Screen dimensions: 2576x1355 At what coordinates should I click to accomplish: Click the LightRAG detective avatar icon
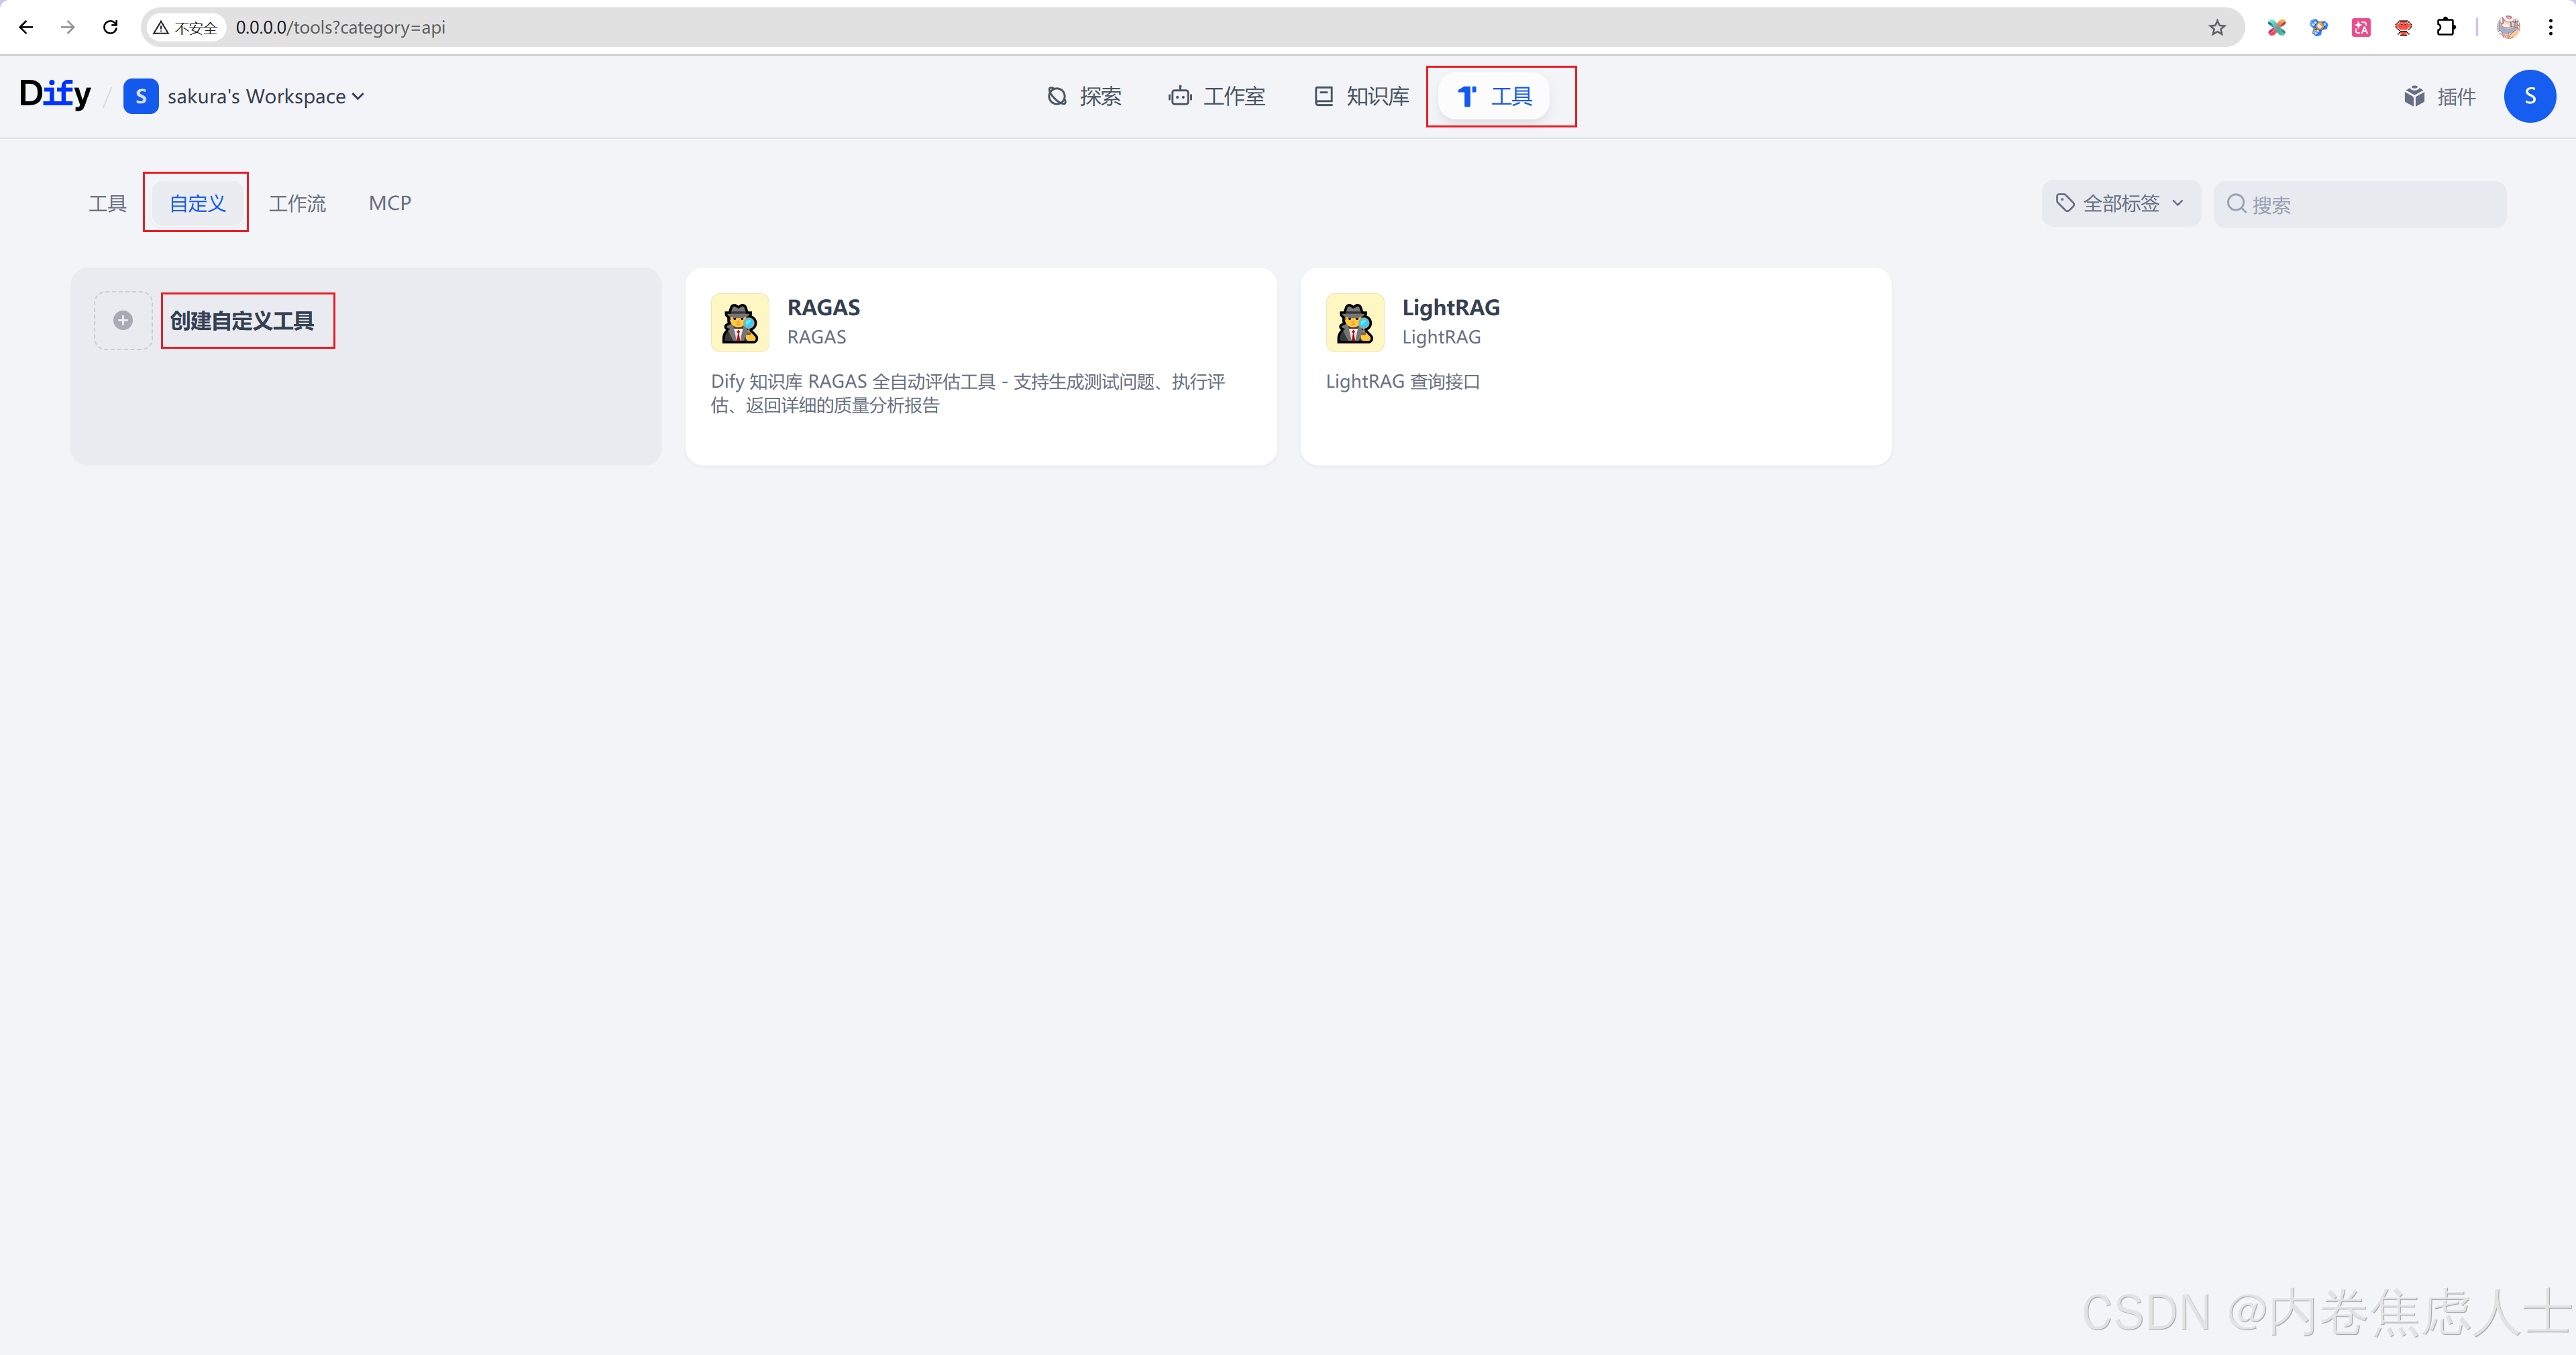tap(1355, 322)
